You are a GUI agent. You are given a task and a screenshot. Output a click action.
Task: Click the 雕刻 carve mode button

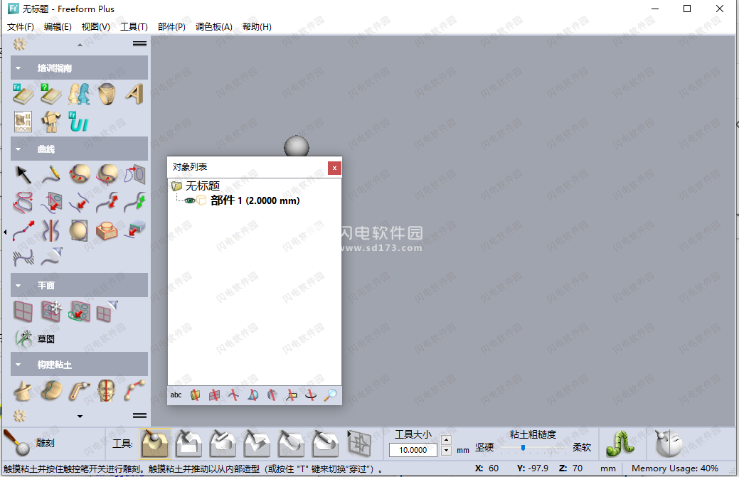click(x=29, y=443)
